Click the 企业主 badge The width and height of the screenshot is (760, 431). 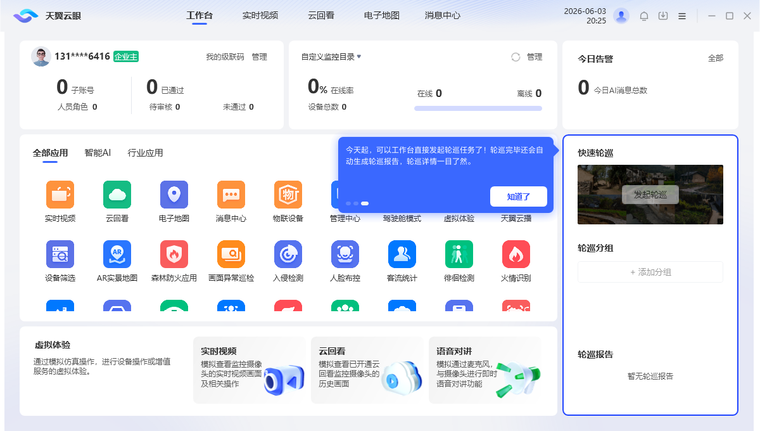(126, 56)
